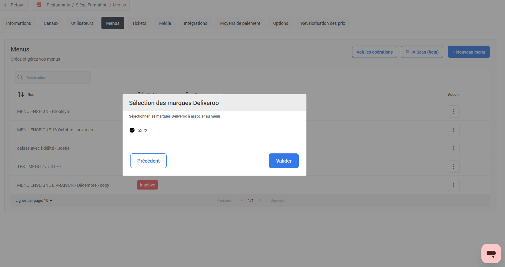Open actions menu for TEST MENU 7 JUILLET
505x267 pixels.
pyautogui.click(x=454, y=167)
